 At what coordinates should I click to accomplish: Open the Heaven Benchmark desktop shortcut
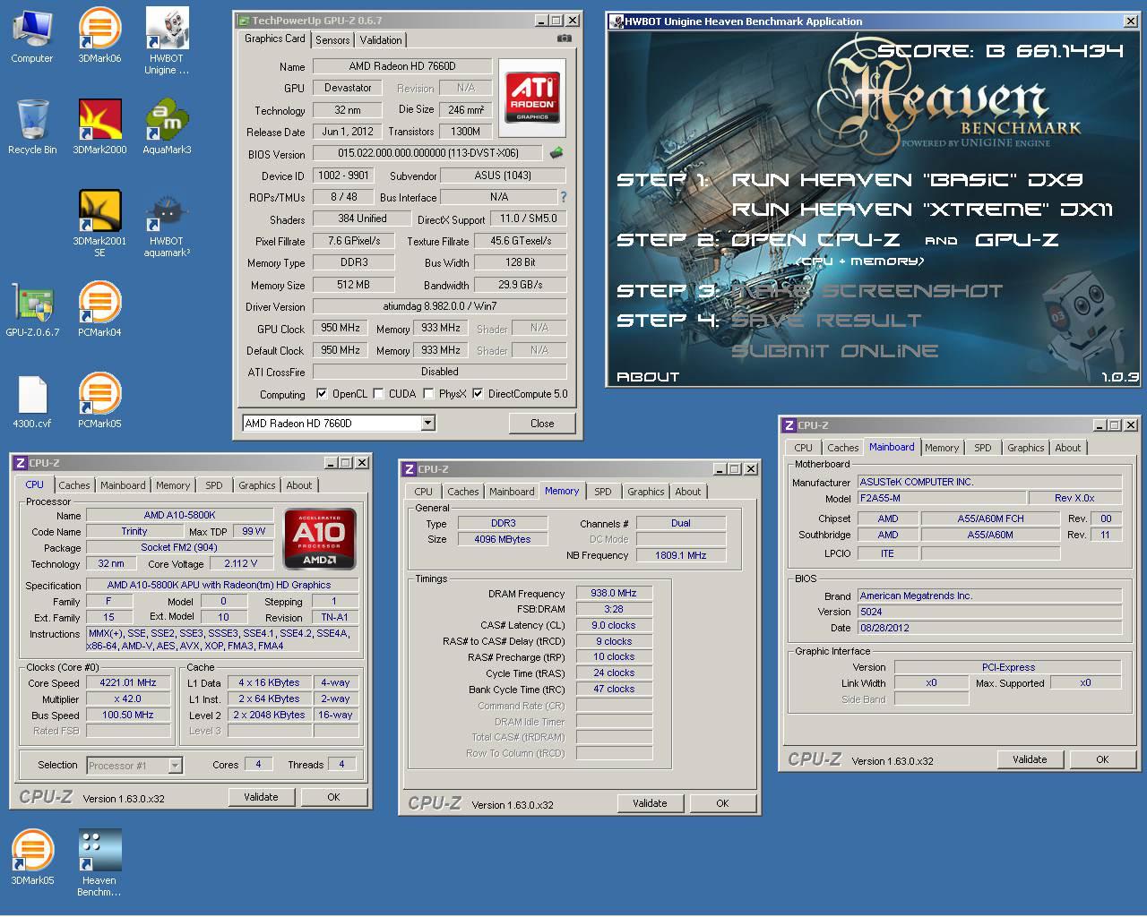(x=99, y=863)
